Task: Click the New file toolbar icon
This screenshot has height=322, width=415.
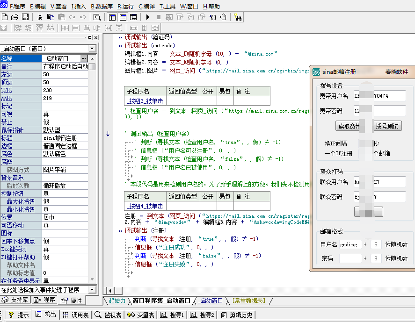Action: (5, 17)
